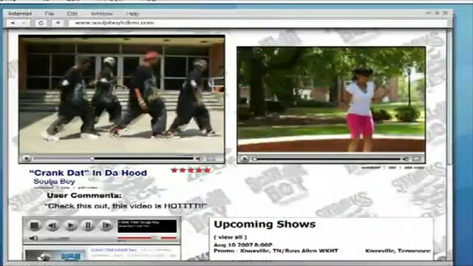The height and width of the screenshot is (266, 473).
Task: Reload the page with refresh icon
Action: 41,23
